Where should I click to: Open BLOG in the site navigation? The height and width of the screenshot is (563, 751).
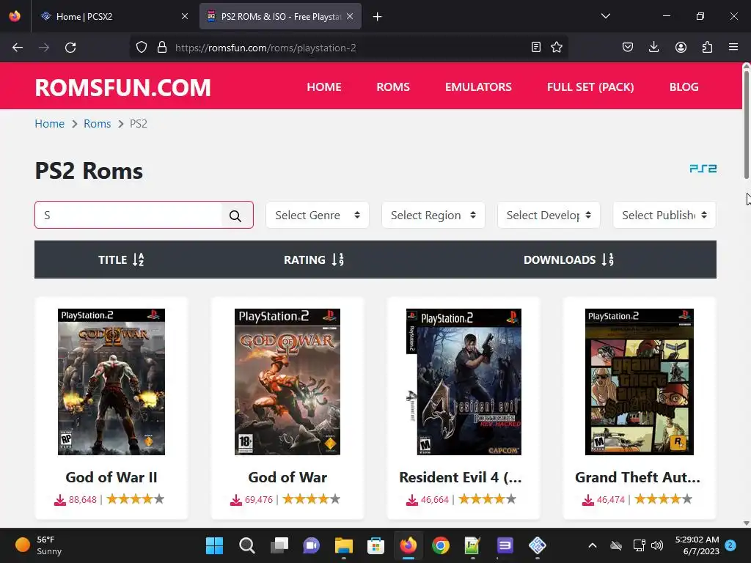pos(684,87)
